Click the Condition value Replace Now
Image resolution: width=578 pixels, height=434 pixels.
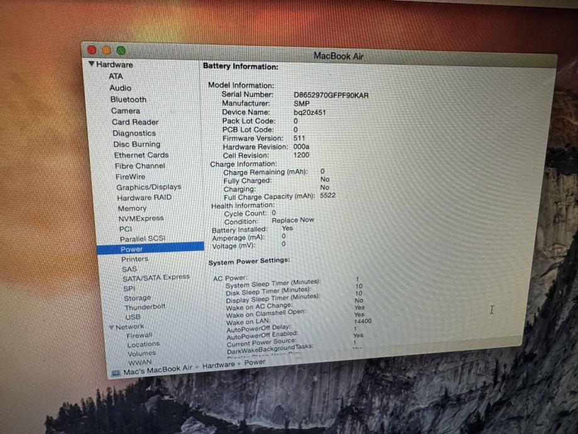pos(293,220)
